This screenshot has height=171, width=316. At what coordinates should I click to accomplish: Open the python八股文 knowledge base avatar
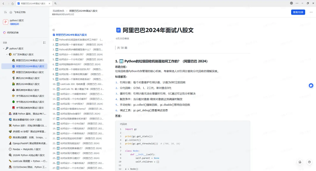tap(6, 22)
